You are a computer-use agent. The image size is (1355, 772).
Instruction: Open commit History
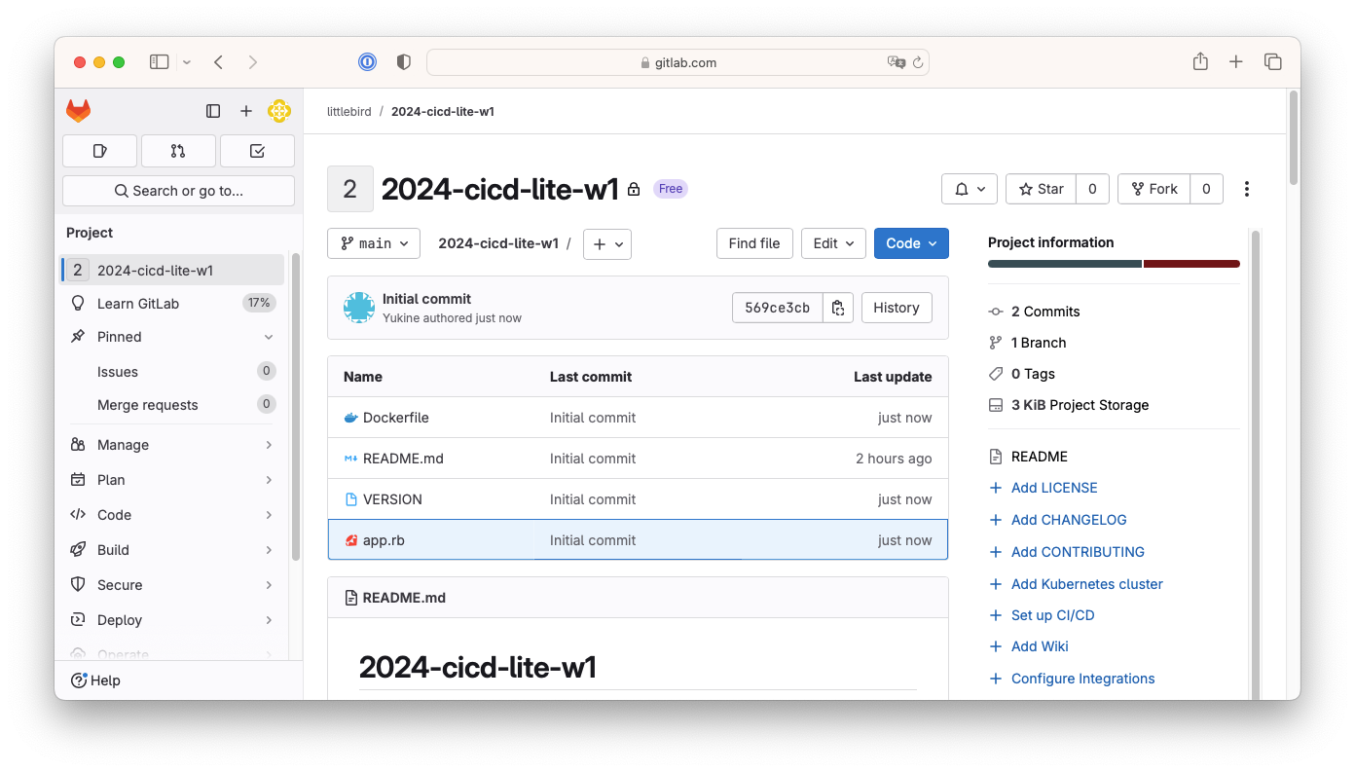tap(897, 308)
